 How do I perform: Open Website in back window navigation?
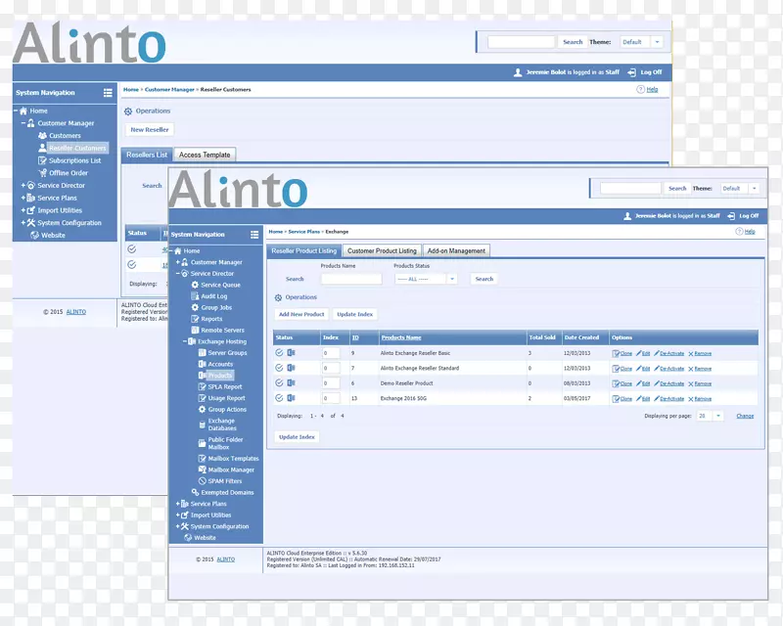(53, 236)
